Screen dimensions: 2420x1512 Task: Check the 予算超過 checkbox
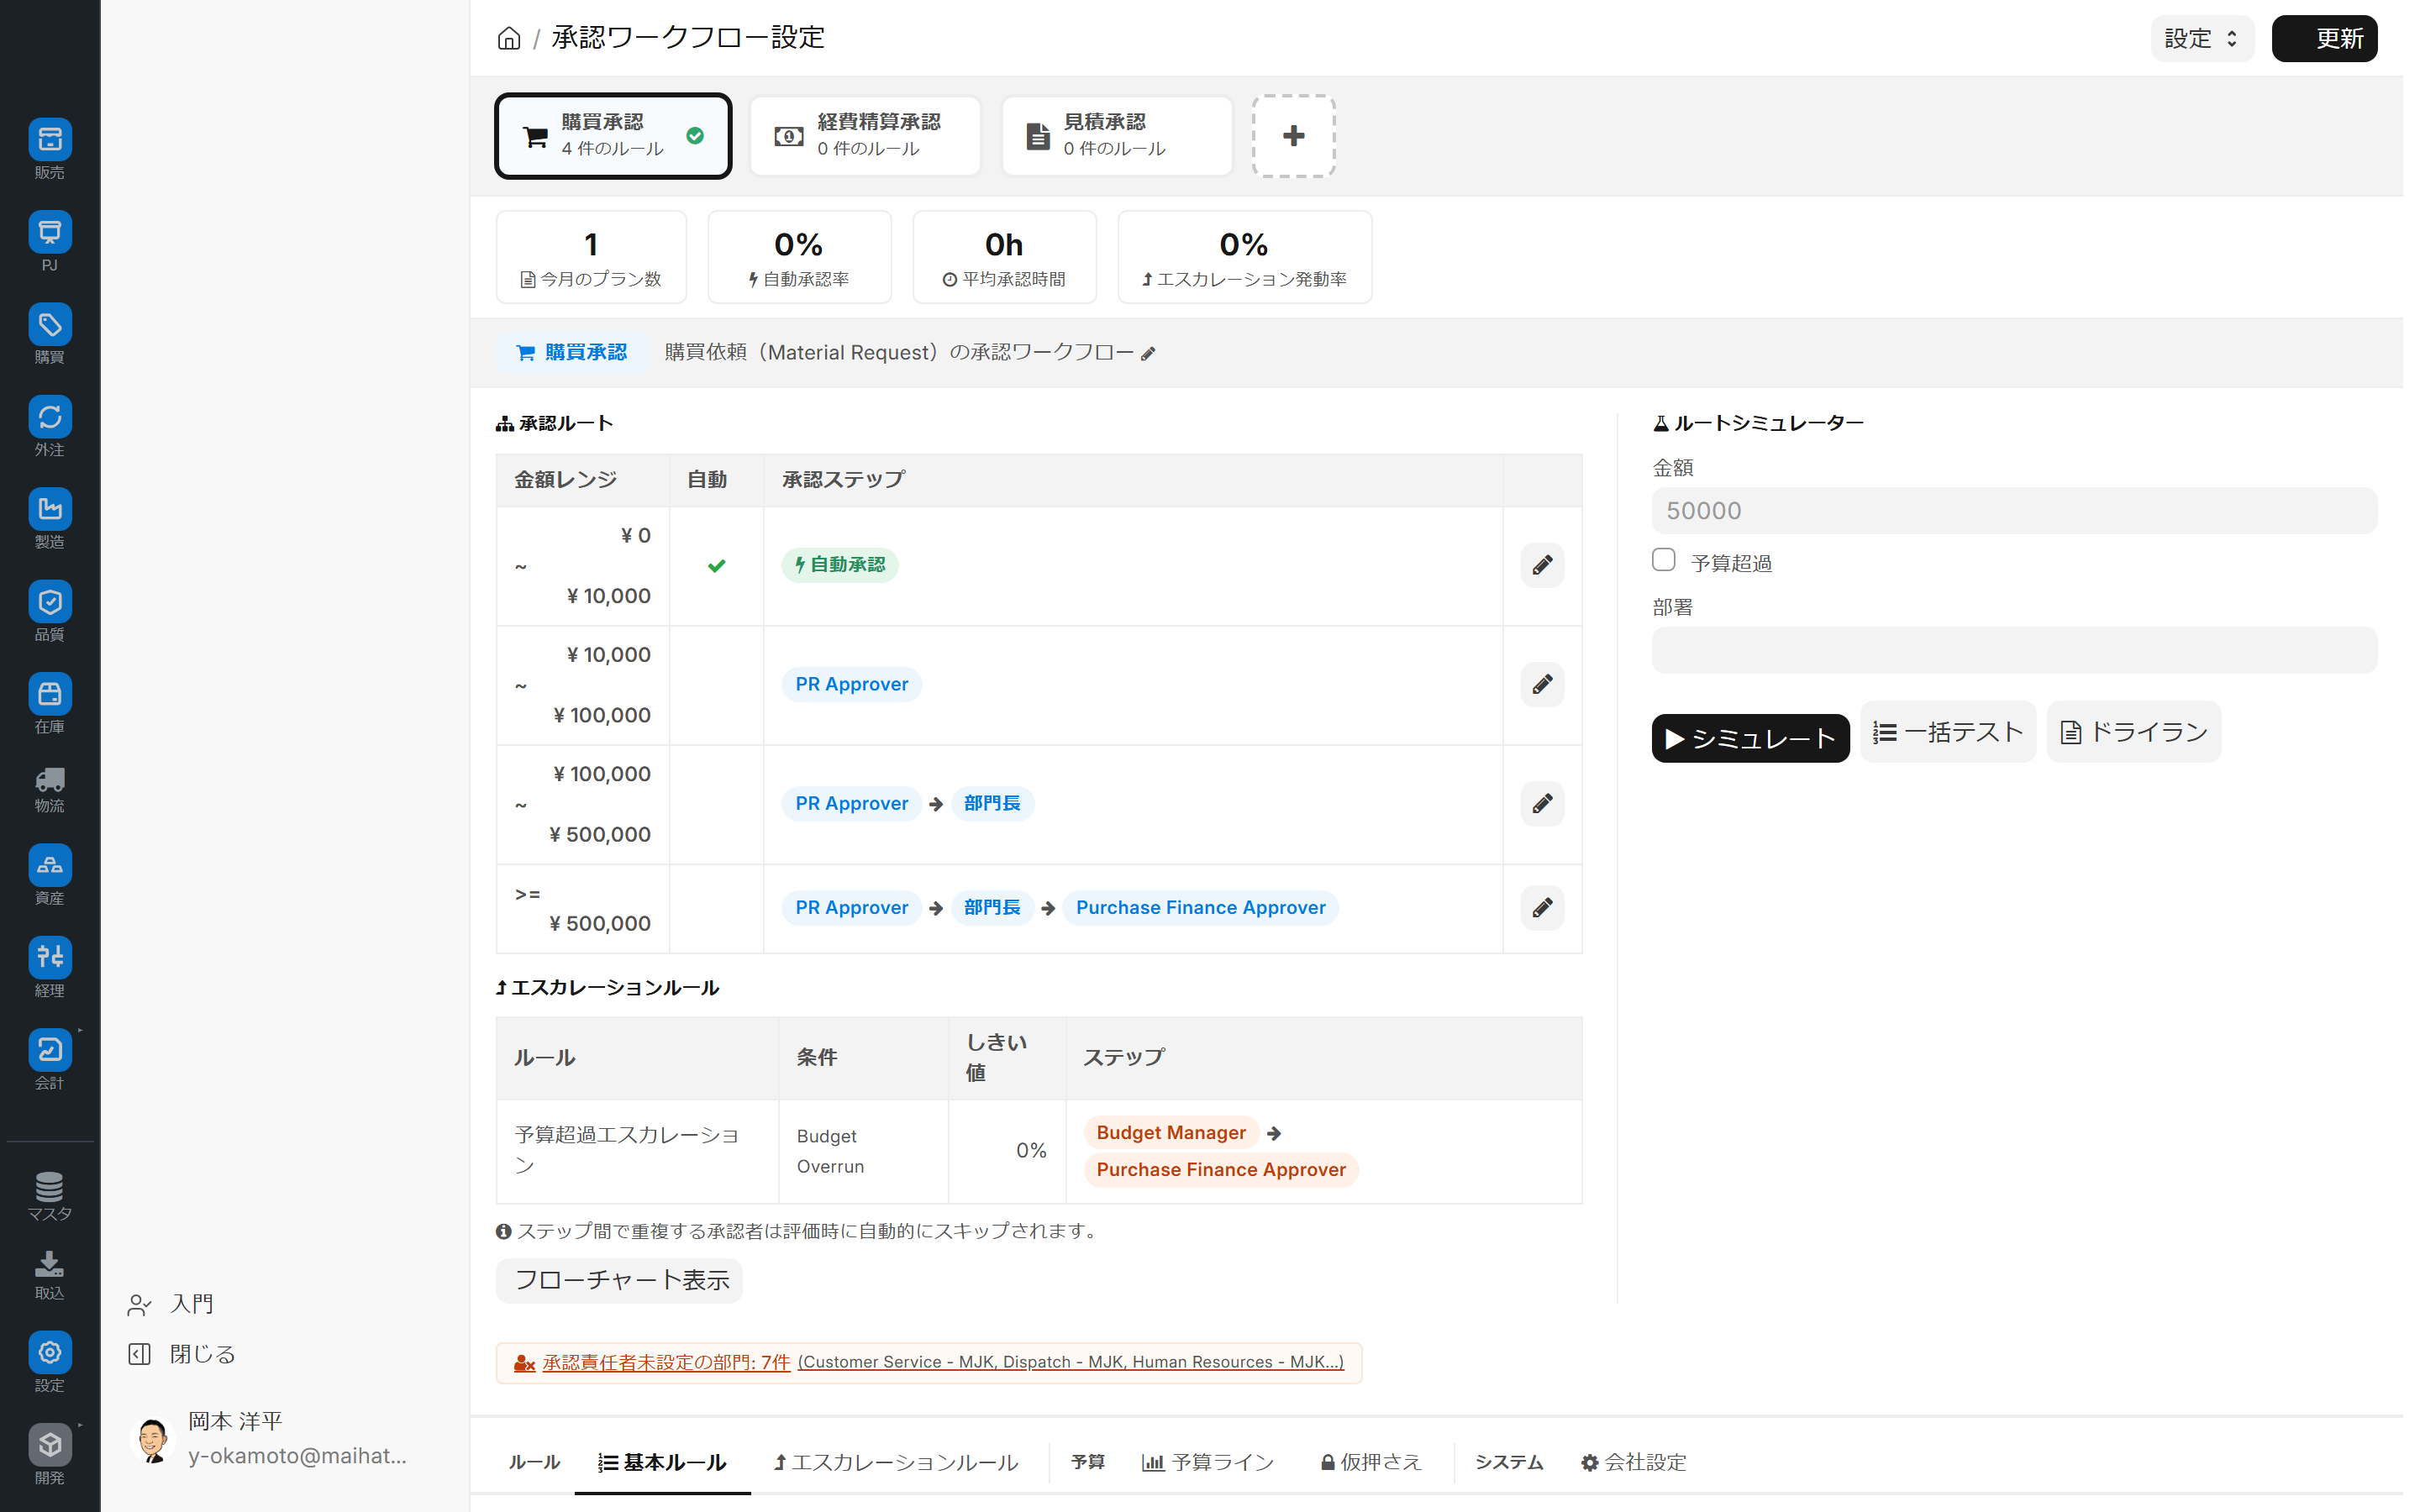point(1664,560)
